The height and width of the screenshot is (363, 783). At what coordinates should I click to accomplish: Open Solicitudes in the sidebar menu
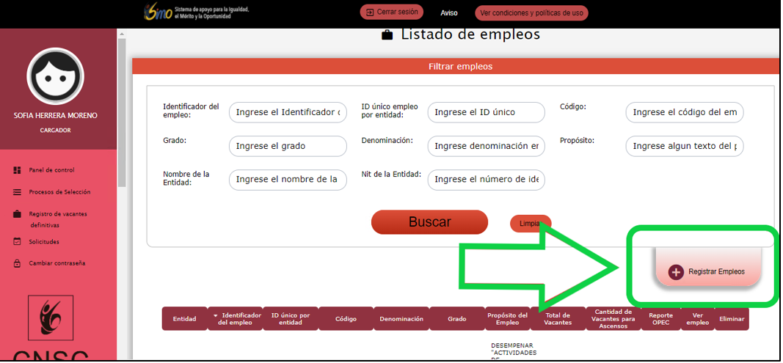click(44, 241)
